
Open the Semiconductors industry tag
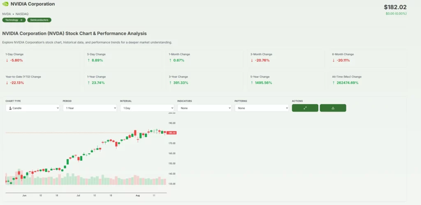pyautogui.click(x=39, y=20)
